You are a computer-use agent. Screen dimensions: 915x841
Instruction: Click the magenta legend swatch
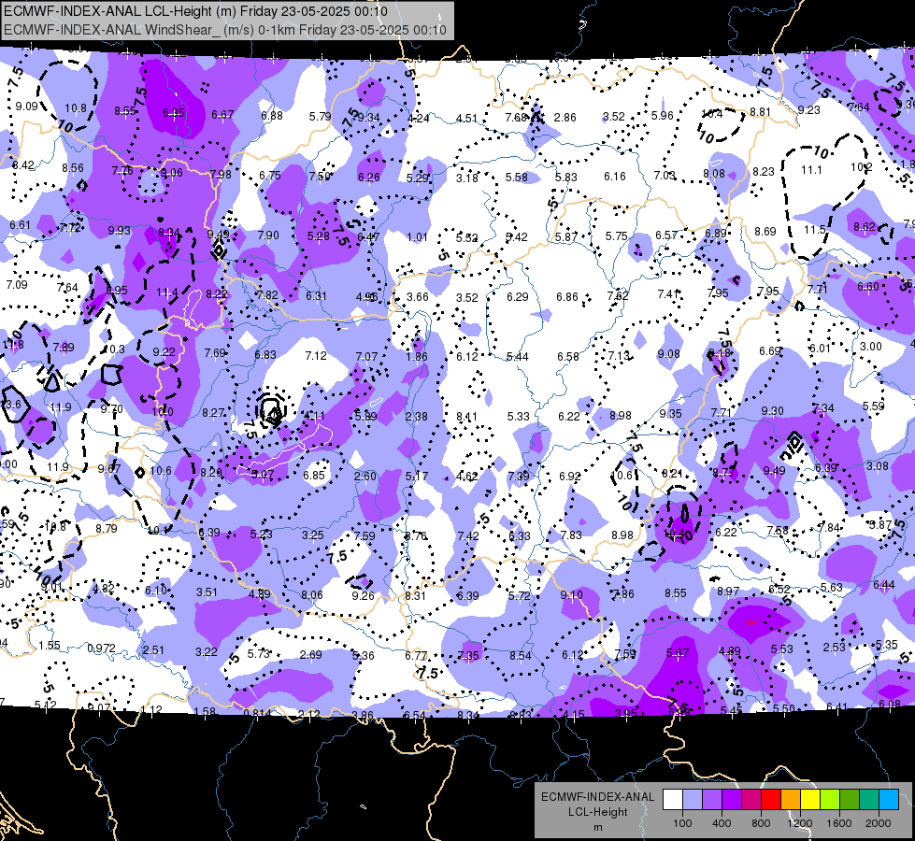tap(751, 800)
